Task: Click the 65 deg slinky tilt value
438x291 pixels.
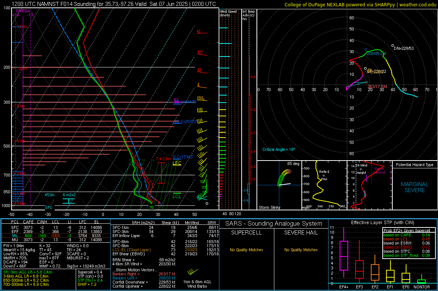Action: [x=293, y=164]
